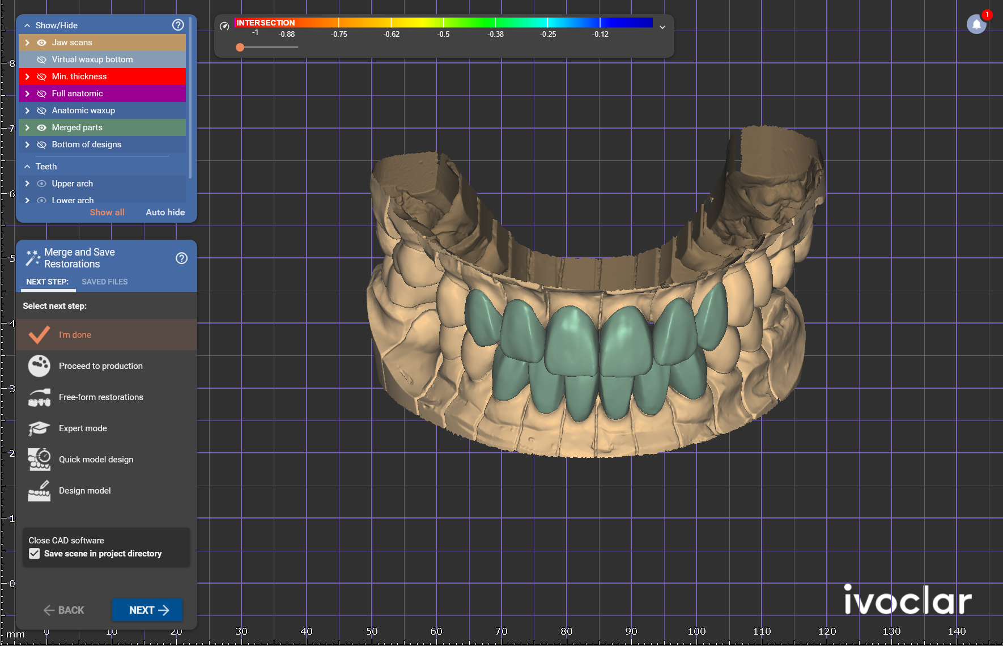Hide the Jaw scans layer
Viewport: 1003px width, 646px height.
coord(41,42)
